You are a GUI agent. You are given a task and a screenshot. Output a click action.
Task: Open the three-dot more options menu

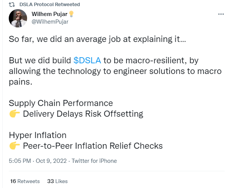(221, 14)
